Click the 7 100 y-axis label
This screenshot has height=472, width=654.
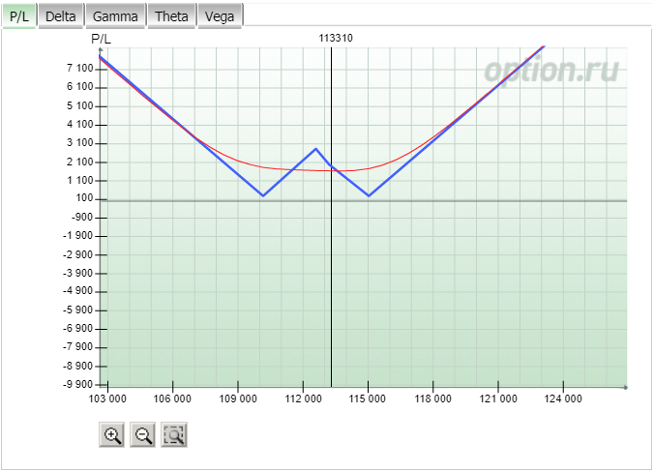(x=80, y=68)
